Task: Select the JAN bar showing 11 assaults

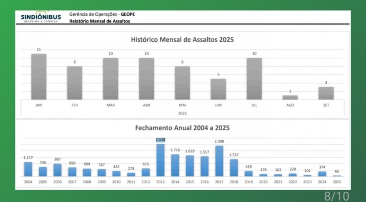Action: click(x=39, y=77)
